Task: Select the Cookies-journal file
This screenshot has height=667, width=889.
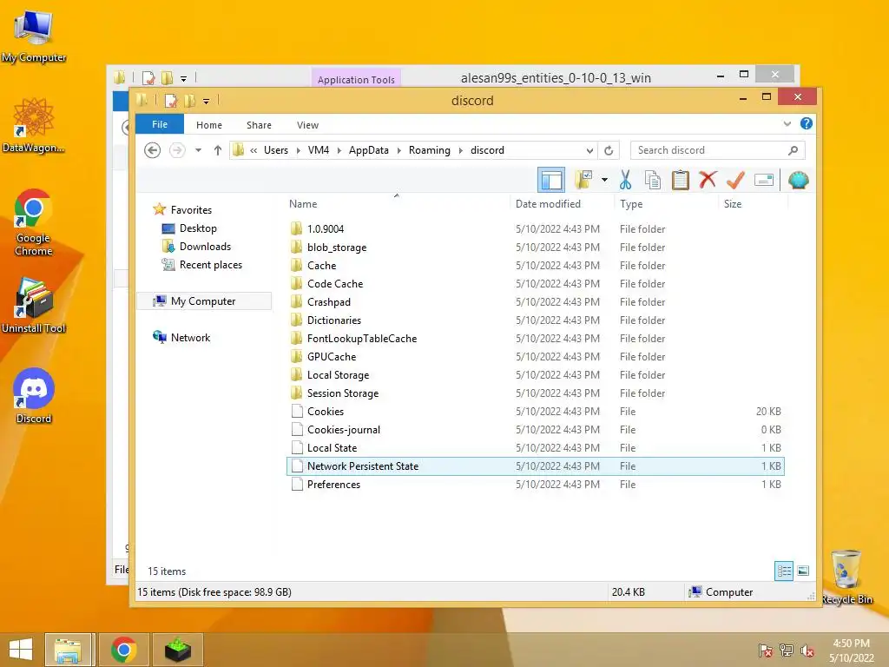Action: [x=344, y=429]
